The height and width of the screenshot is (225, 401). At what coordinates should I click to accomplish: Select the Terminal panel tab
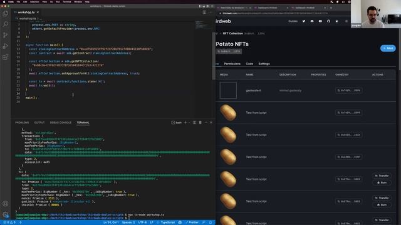pyautogui.click(x=83, y=122)
